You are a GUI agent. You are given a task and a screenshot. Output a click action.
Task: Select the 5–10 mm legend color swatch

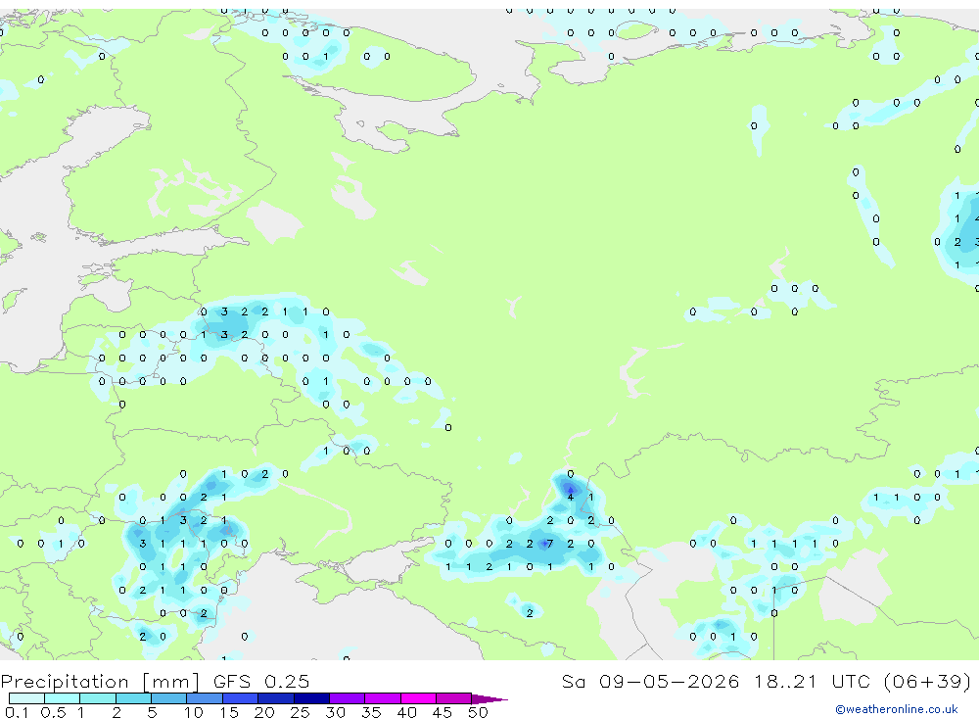coord(169,698)
